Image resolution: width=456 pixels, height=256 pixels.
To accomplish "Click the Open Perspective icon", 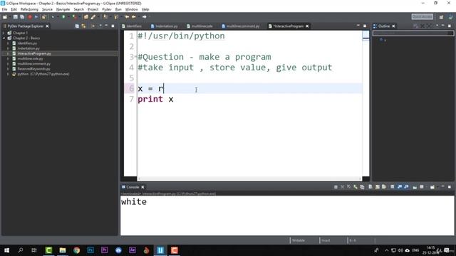I will (441, 17).
